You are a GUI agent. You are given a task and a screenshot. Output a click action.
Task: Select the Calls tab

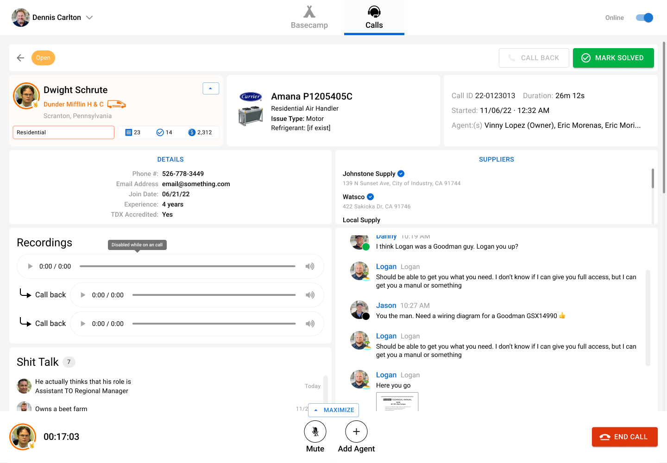[374, 18]
